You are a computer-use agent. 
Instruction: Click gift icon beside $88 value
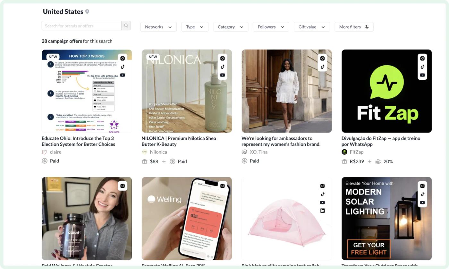(x=145, y=161)
